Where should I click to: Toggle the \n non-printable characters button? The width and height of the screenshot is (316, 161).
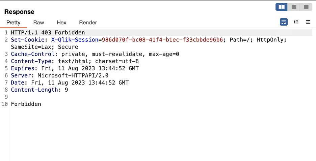point(296,22)
